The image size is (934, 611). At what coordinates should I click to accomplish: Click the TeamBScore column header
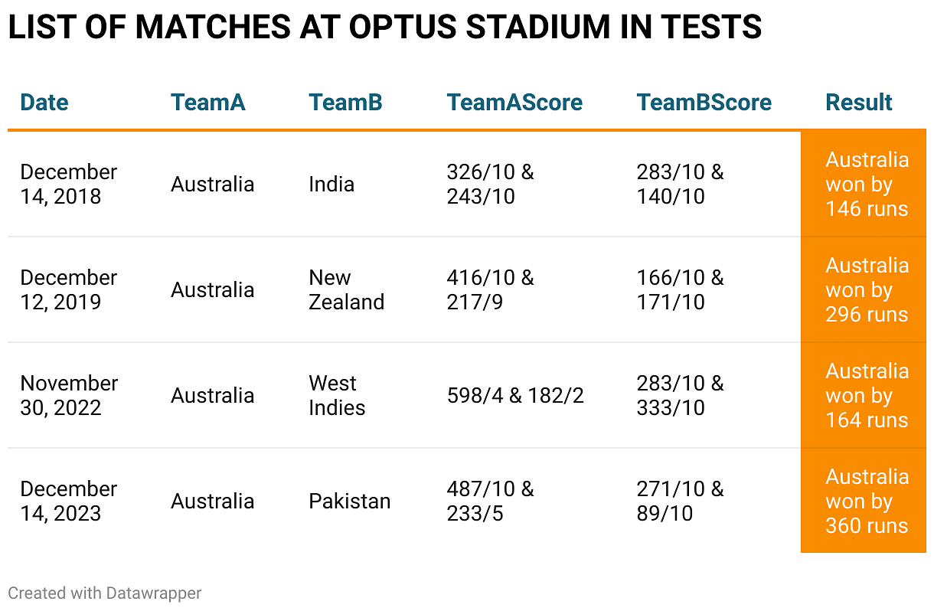click(x=704, y=103)
